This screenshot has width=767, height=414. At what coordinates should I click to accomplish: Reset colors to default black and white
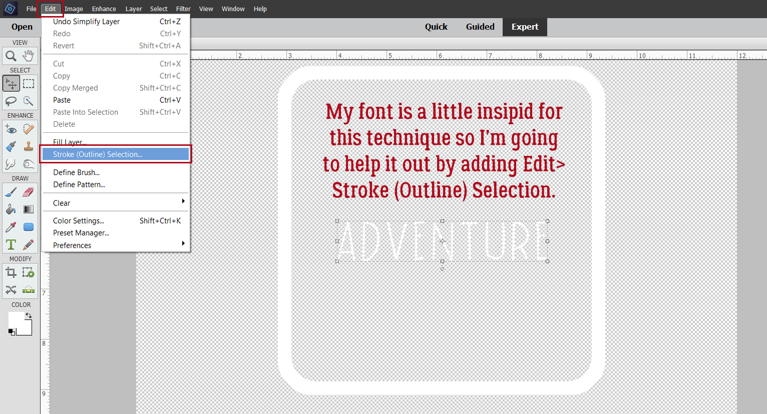point(12,332)
